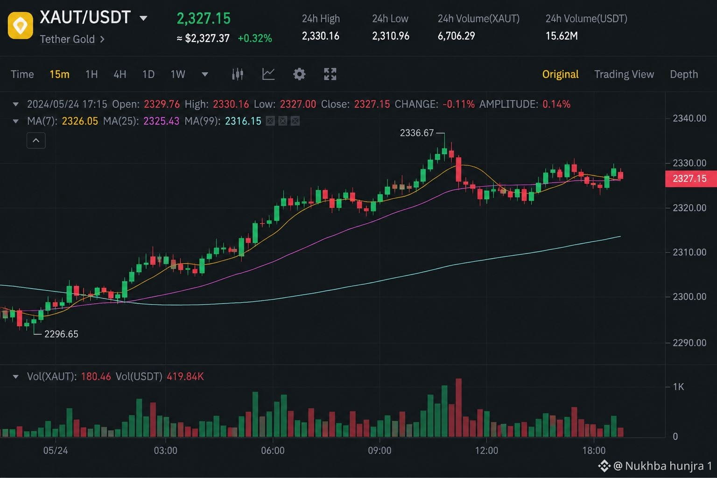This screenshot has height=478, width=717.
Task: Select the 1D interval
Action: 148,74
